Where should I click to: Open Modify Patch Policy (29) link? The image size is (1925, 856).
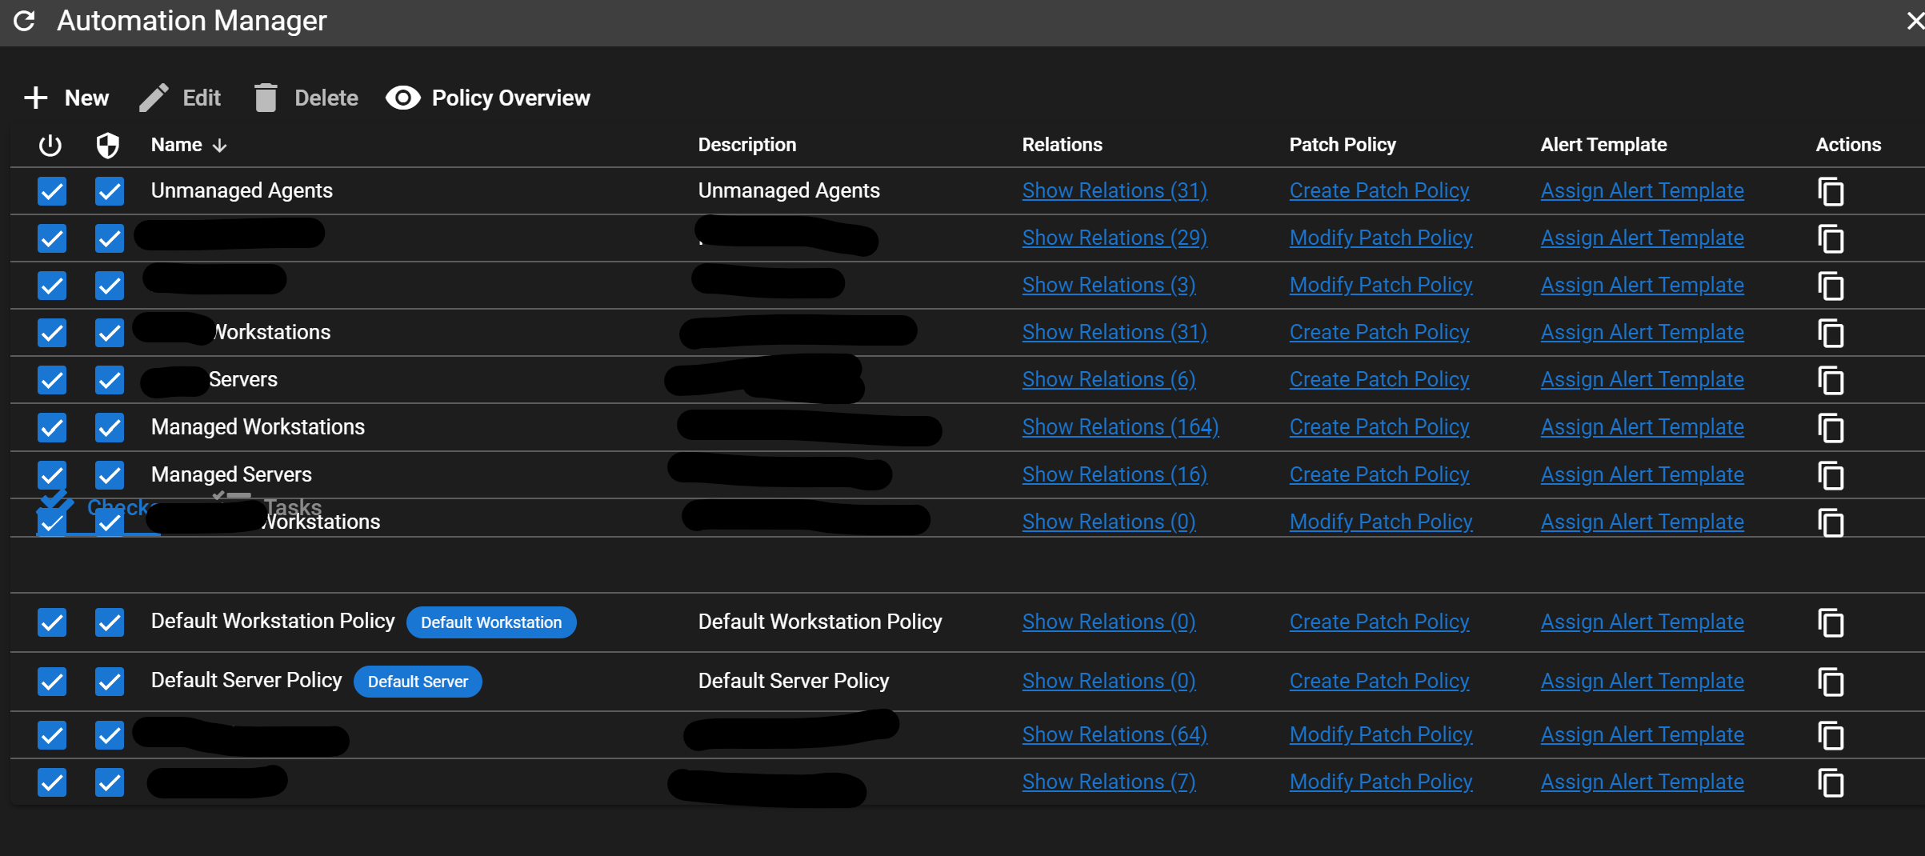pyautogui.click(x=1380, y=238)
